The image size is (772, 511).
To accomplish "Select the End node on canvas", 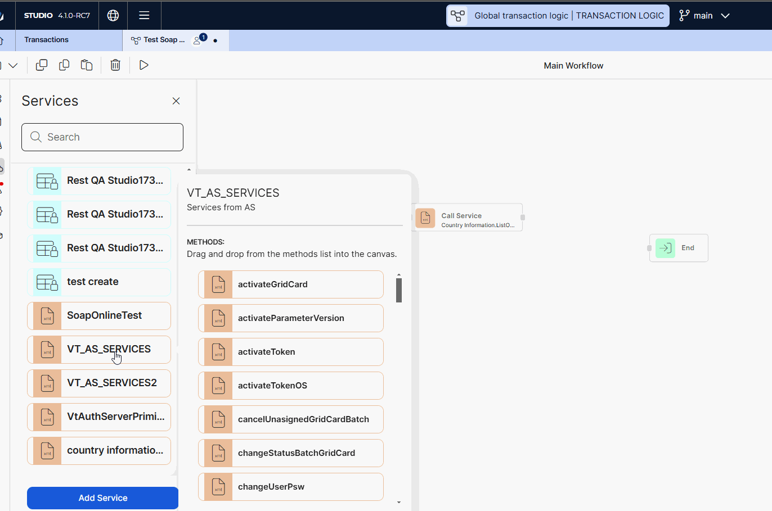I will coord(679,248).
